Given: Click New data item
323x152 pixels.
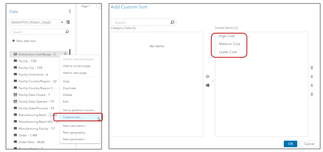Looking at the screenshot, I should (24, 41).
